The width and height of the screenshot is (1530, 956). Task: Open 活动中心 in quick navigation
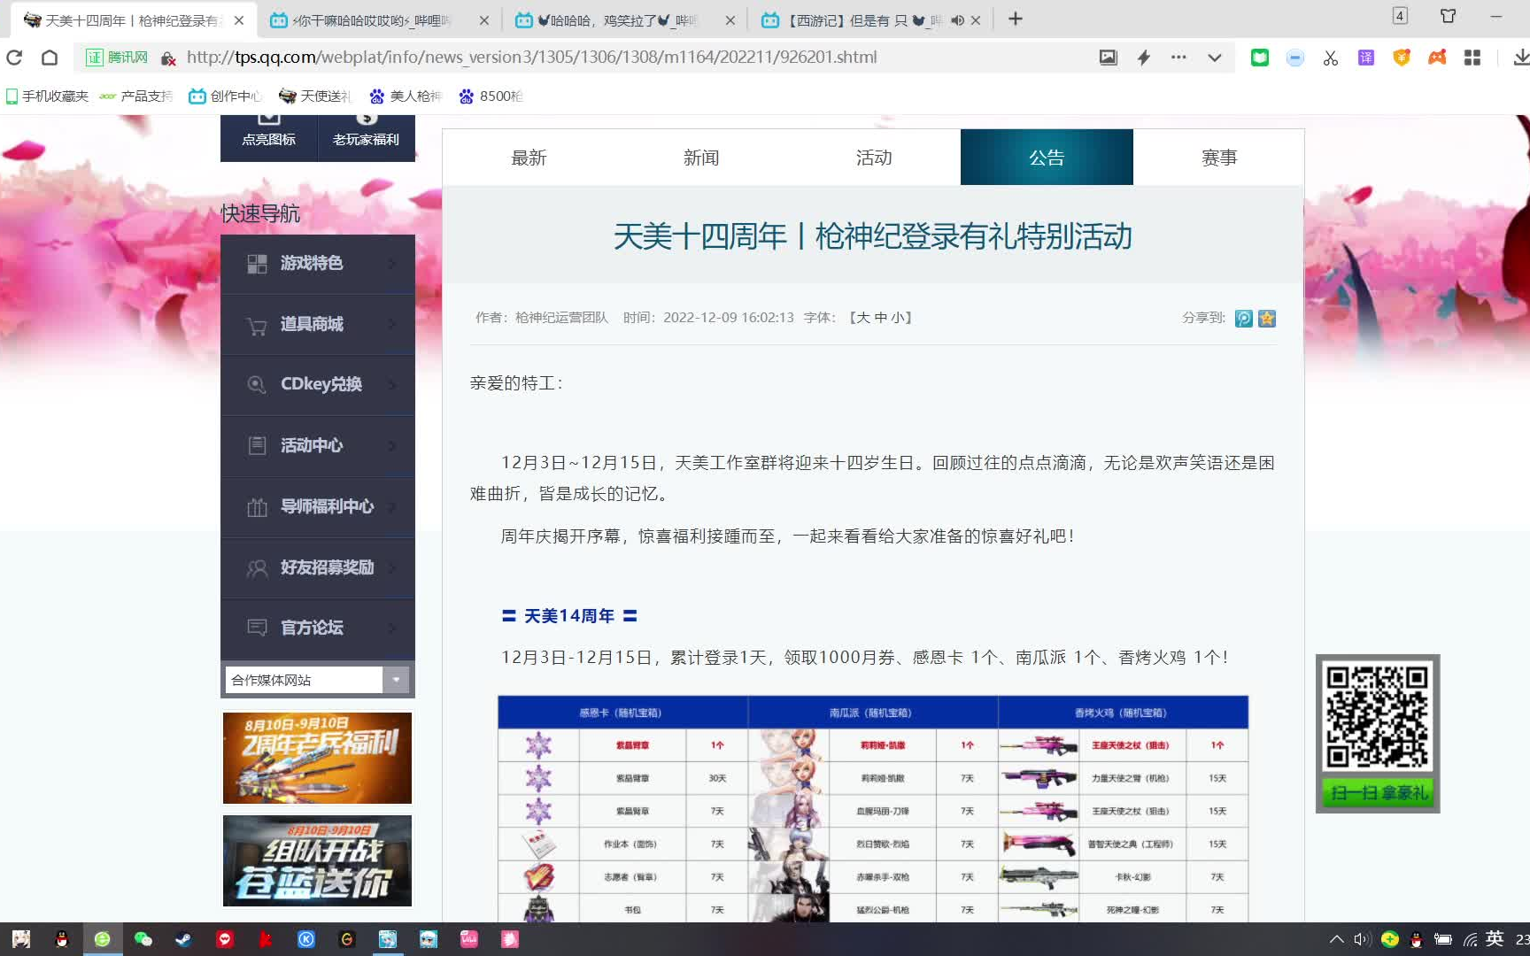tap(317, 446)
